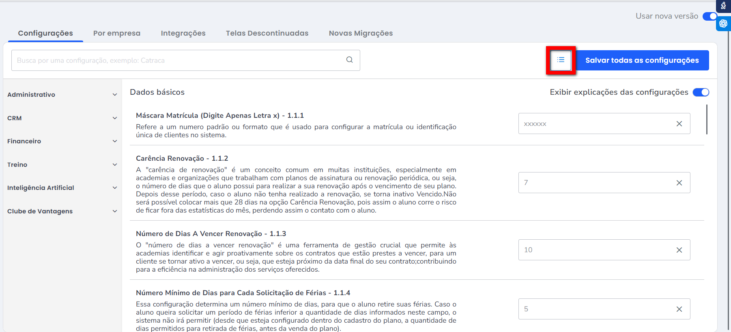This screenshot has width=731, height=332.
Task: Open the Telas Descontinuadas tab
Action: 267,33
